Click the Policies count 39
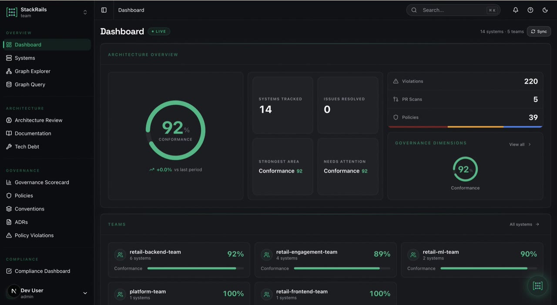Image resolution: width=557 pixels, height=305 pixels. (x=533, y=117)
